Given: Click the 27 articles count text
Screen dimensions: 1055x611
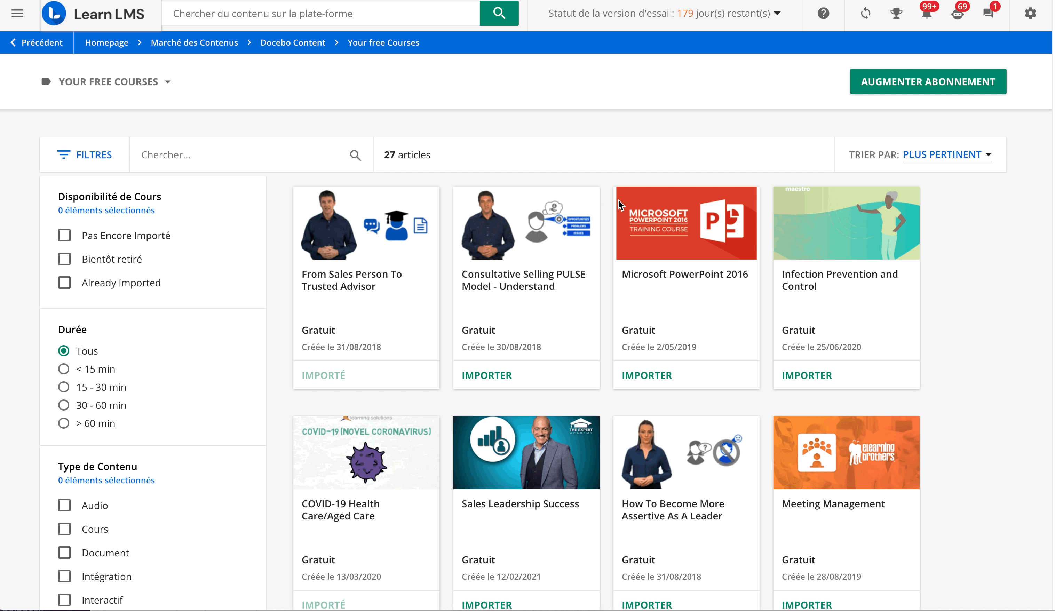Looking at the screenshot, I should tap(407, 155).
